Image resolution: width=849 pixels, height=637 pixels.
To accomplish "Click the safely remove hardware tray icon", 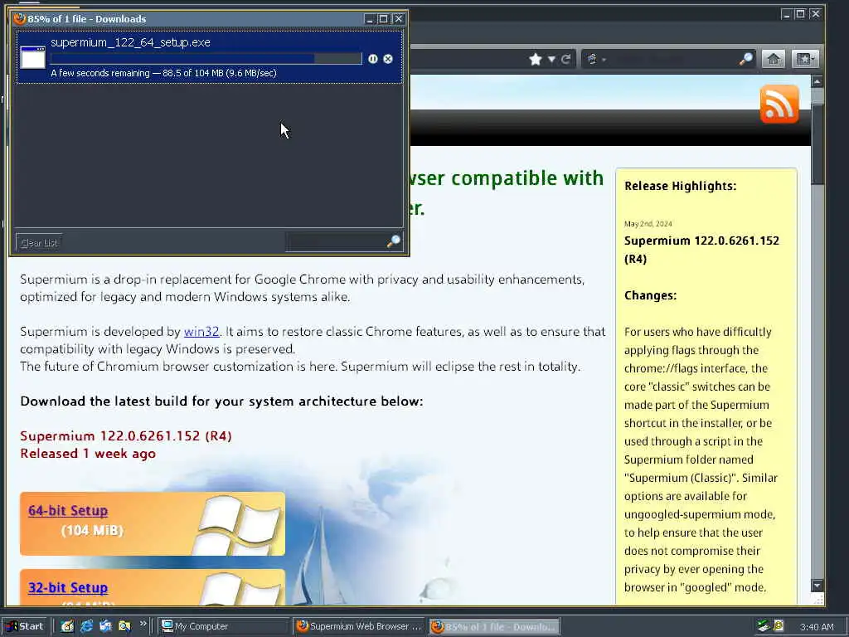I will click(764, 626).
